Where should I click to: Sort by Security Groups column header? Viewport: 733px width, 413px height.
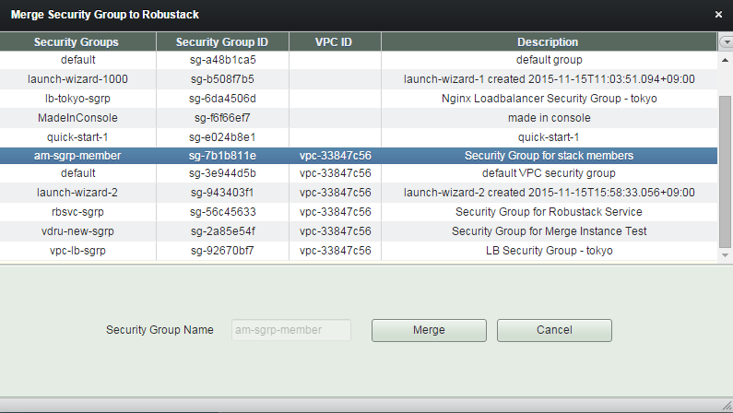click(x=77, y=42)
